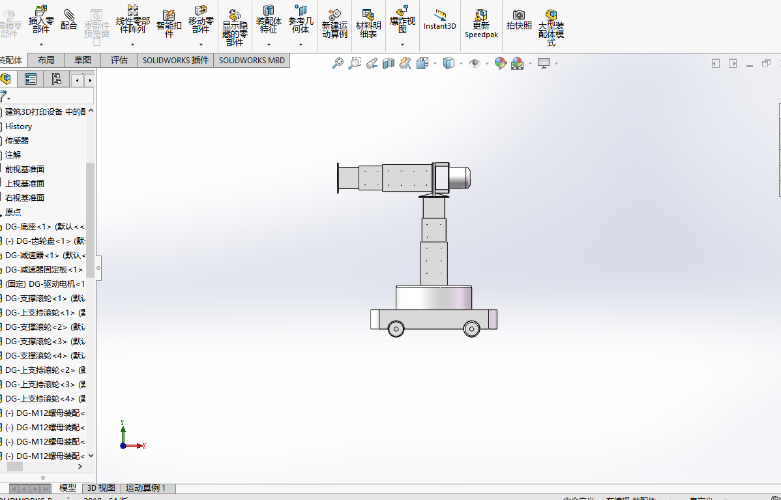Select 传感器 in feature tree
781x500 pixels.
[17, 141]
